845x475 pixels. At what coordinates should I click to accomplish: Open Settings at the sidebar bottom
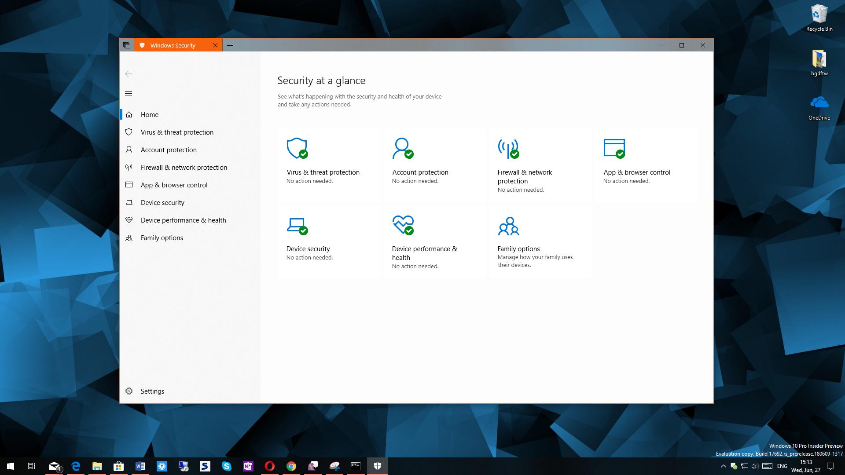coord(190,391)
